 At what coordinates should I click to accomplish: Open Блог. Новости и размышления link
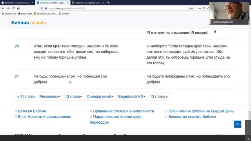click(x=44, y=117)
